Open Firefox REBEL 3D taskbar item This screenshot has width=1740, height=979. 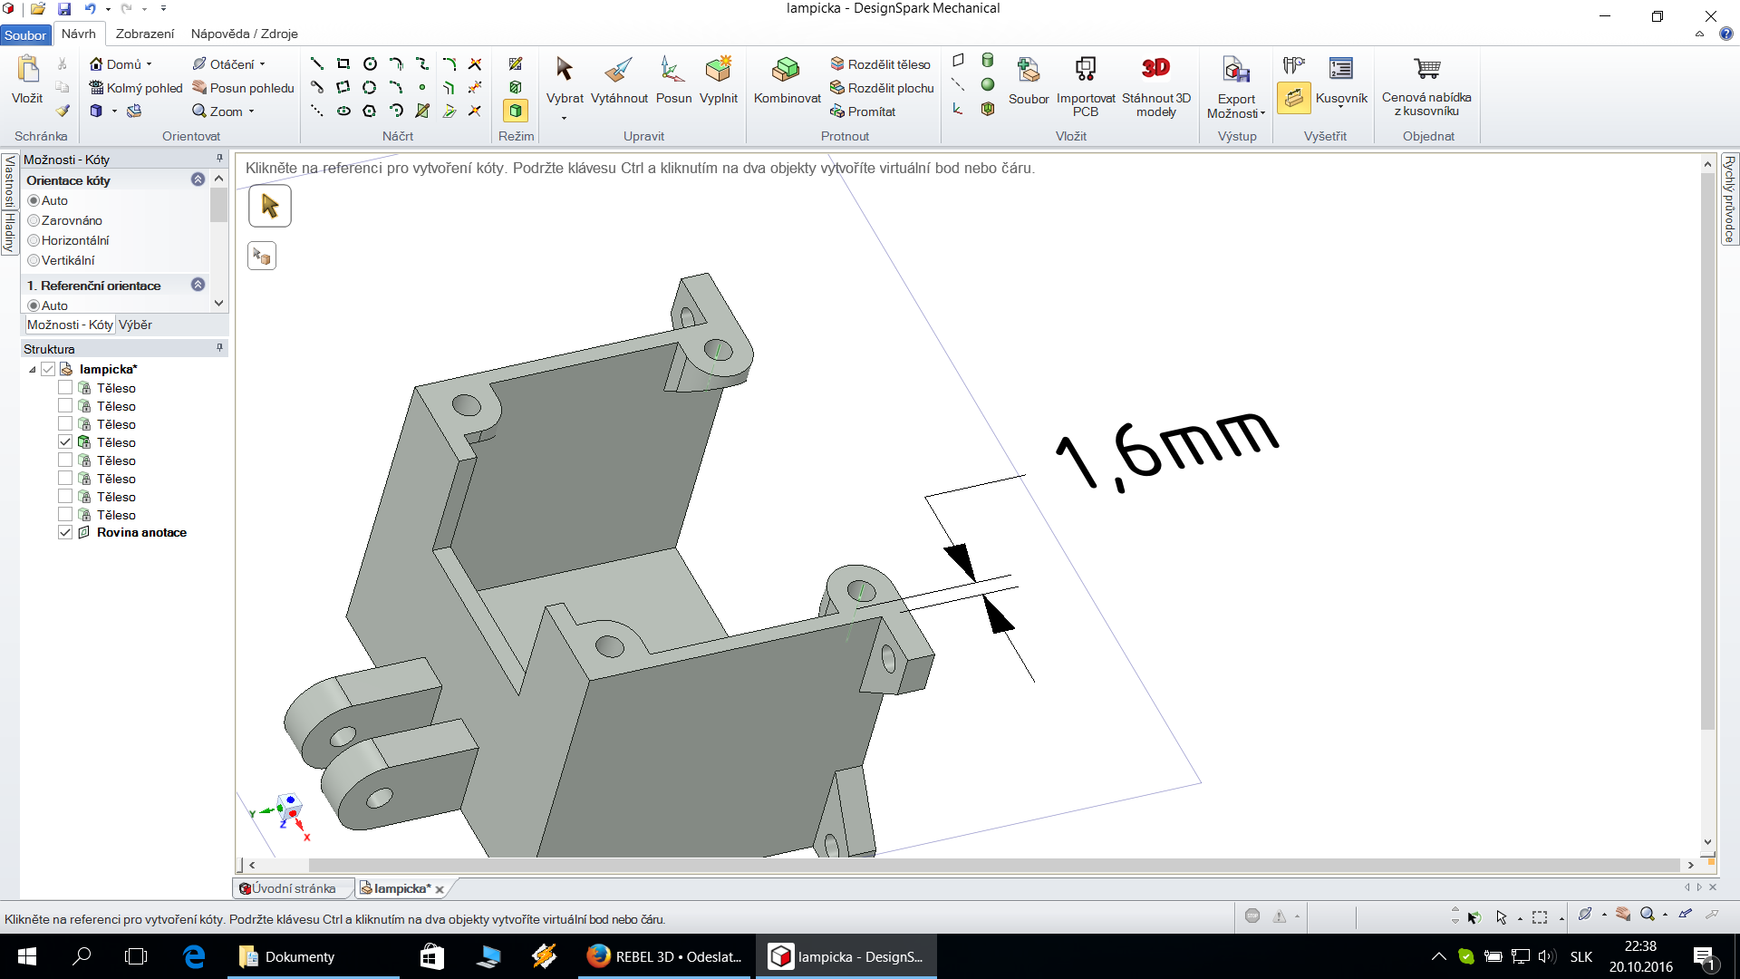click(x=665, y=956)
